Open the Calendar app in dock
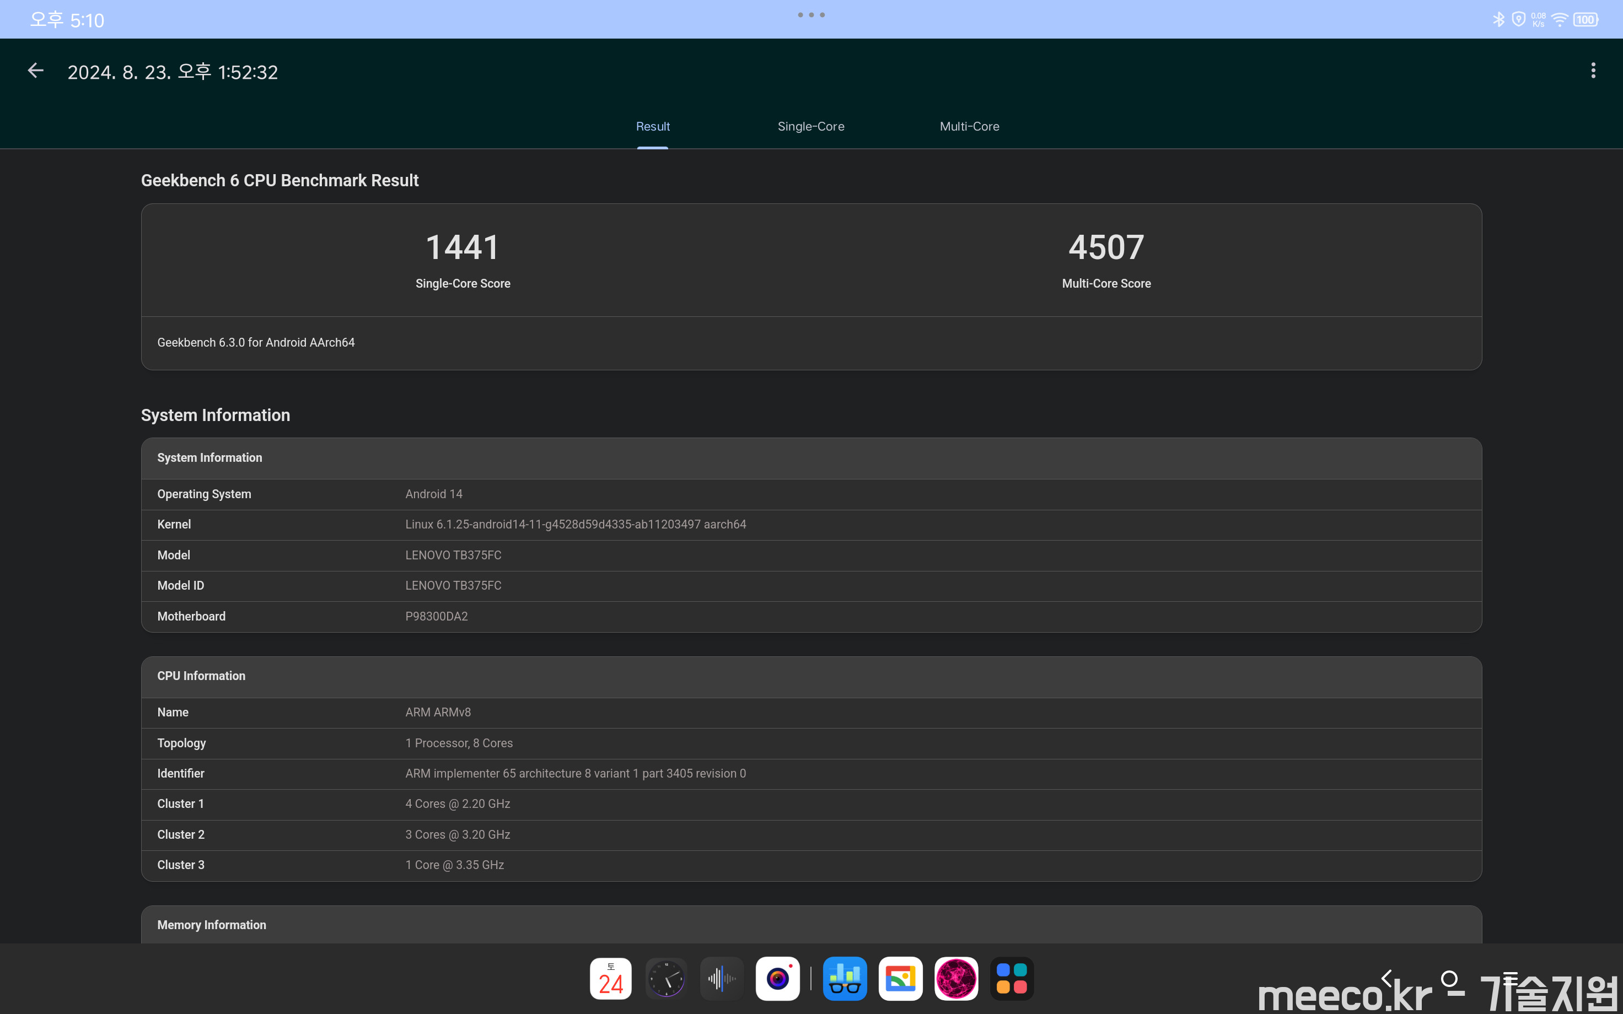This screenshot has height=1014, width=1623. click(610, 979)
